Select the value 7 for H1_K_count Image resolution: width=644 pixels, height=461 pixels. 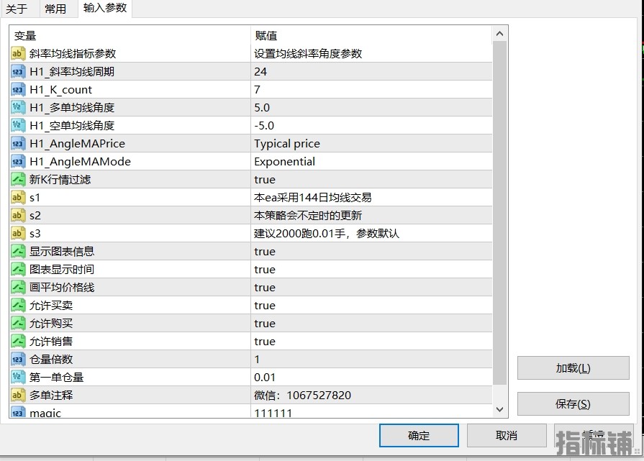(x=371, y=89)
